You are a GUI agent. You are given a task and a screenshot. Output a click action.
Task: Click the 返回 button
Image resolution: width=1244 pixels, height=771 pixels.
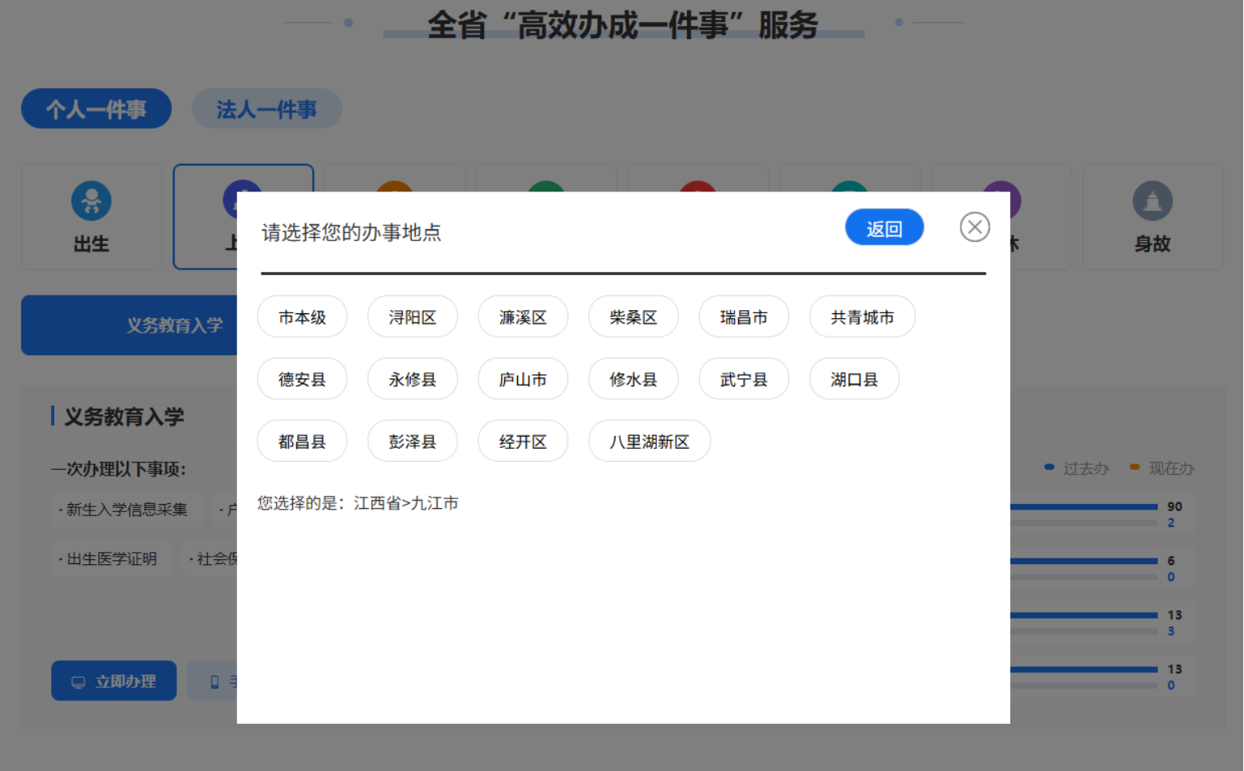click(883, 228)
